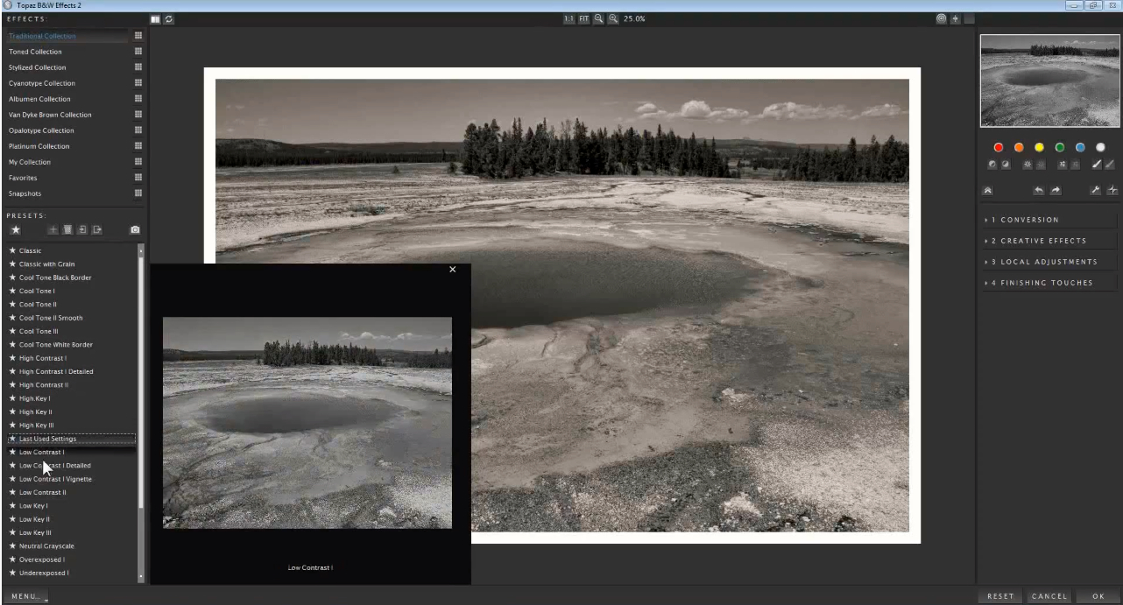1123x605 pixels.
Task: Toggle favorite star for Classic preset
Action: click(x=12, y=250)
